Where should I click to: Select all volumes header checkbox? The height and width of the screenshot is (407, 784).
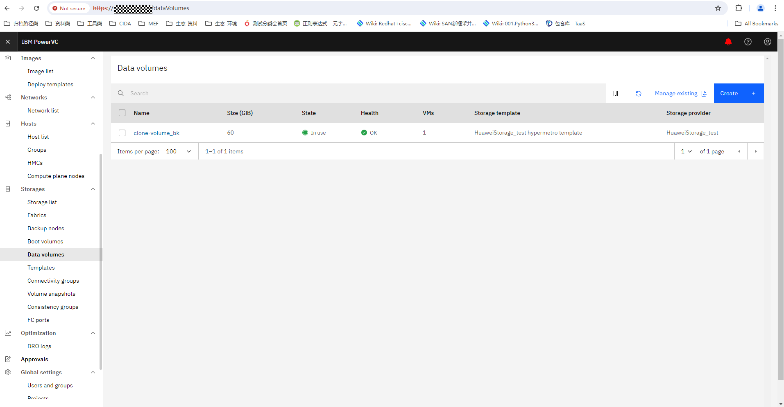click(x=122, y=113)
